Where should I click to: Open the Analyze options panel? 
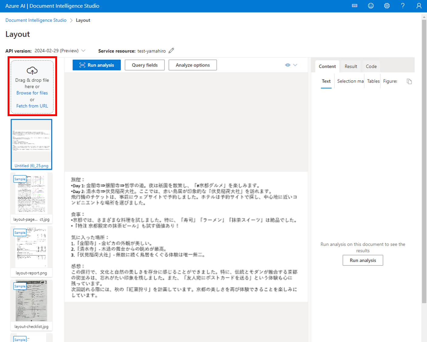(193, 65)
